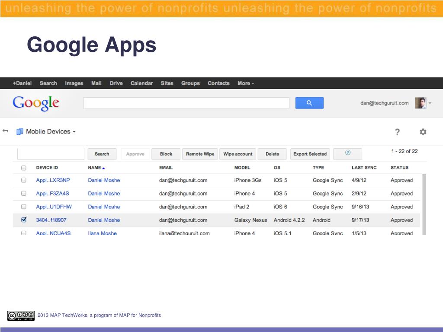Focus the main Google search field
443x332 pixels.
tap(186, 103)
